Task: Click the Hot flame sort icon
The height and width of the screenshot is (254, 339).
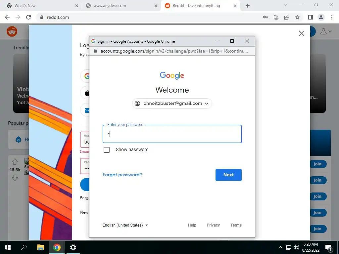Action: coord(19,140)
